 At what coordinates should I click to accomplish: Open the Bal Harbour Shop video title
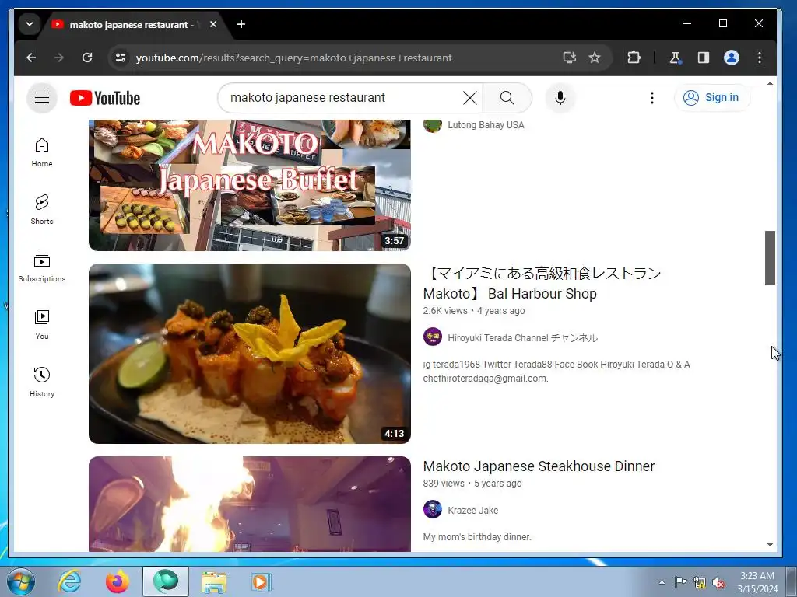click(x=542, y=283)
